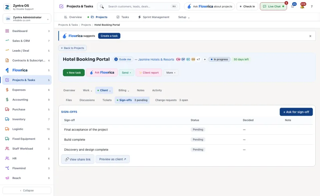Click the HR people icon

[x=7, y=158]
